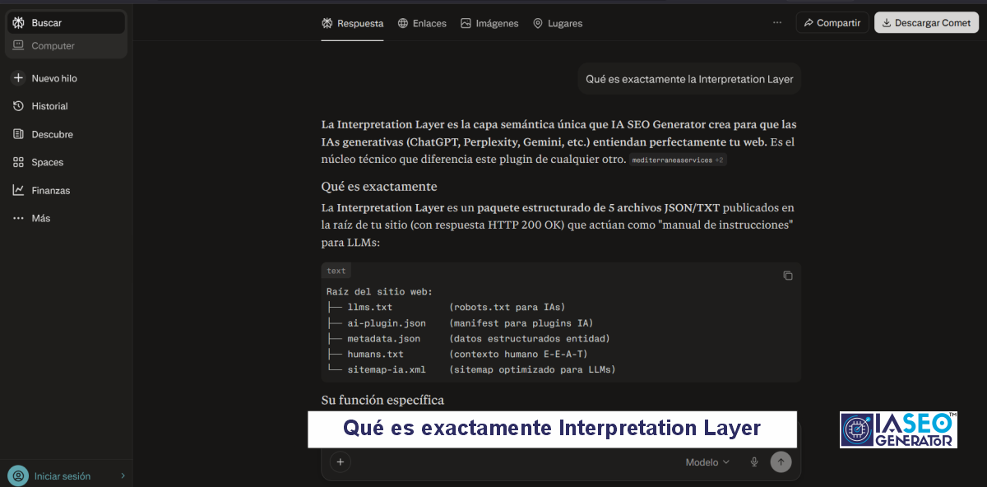The height and width of the screenshot is (487, 987).
Task: Open the three-dots more options menu
Action: [777, 23]
